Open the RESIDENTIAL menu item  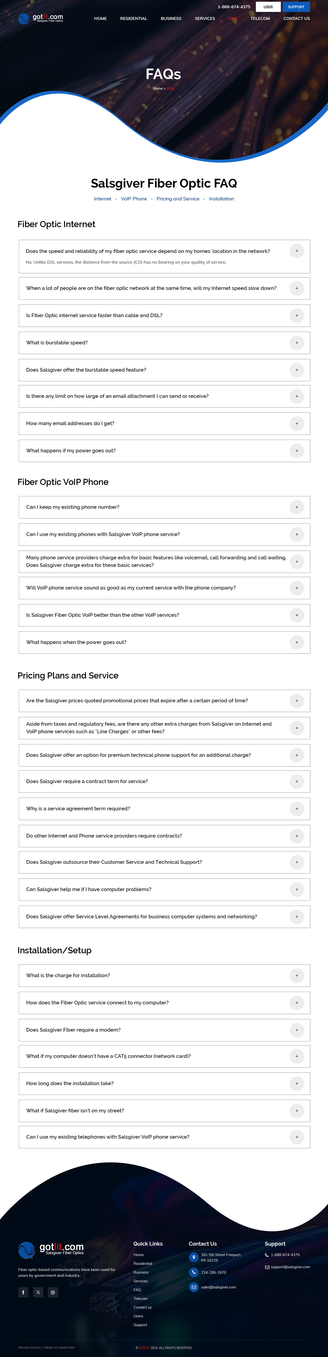coord(134,18)
